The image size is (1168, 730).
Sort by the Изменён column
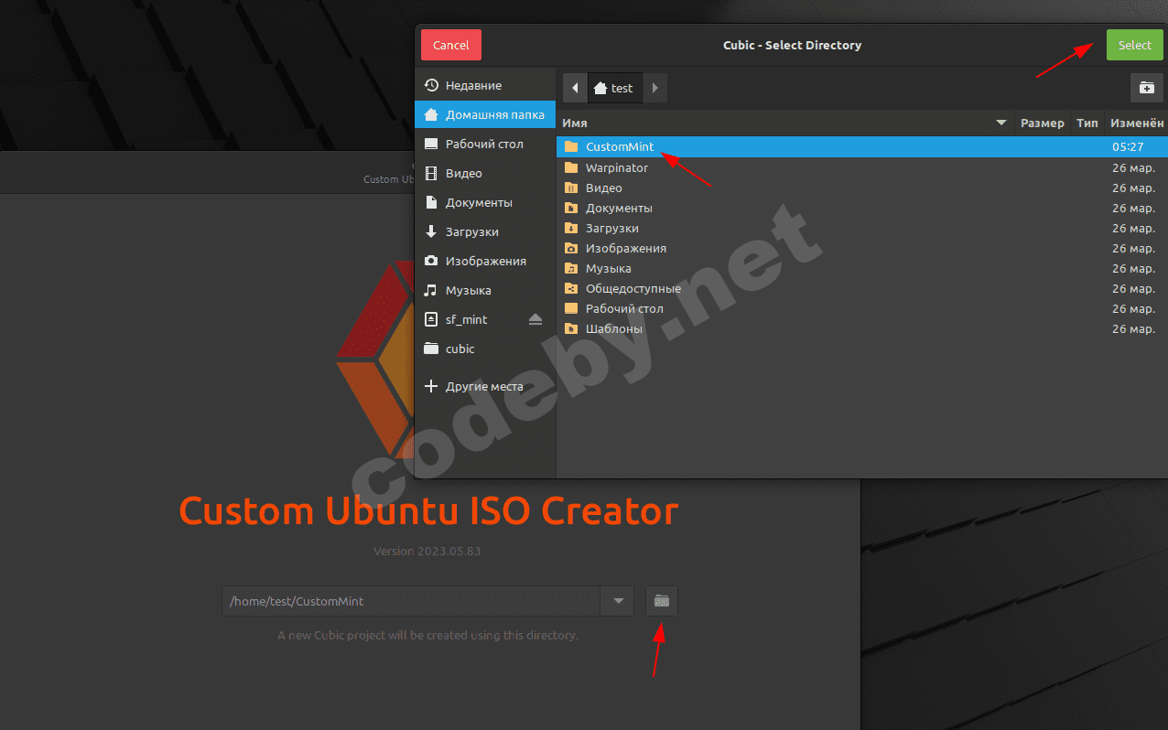[1136, 123]
